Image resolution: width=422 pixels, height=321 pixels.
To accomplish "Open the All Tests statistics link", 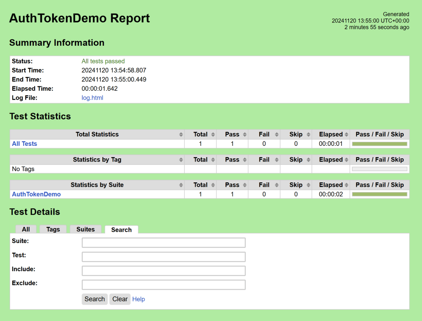I will point(24,144).
